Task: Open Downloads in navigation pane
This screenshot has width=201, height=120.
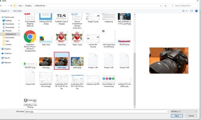Action: coord(10,24)
